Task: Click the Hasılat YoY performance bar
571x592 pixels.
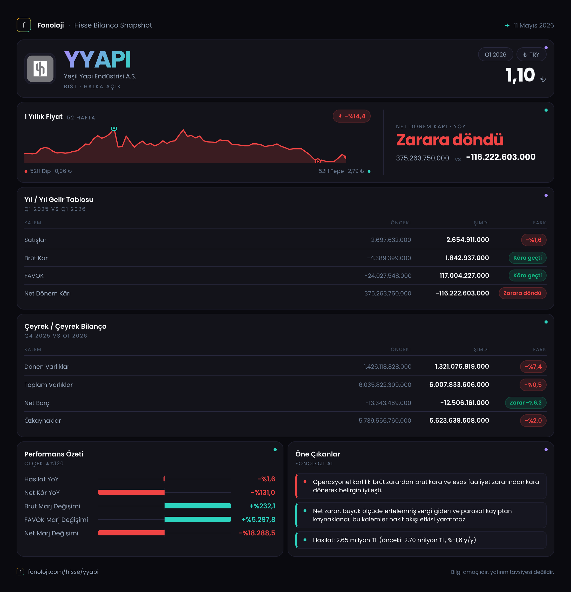Action: point(164,479)
